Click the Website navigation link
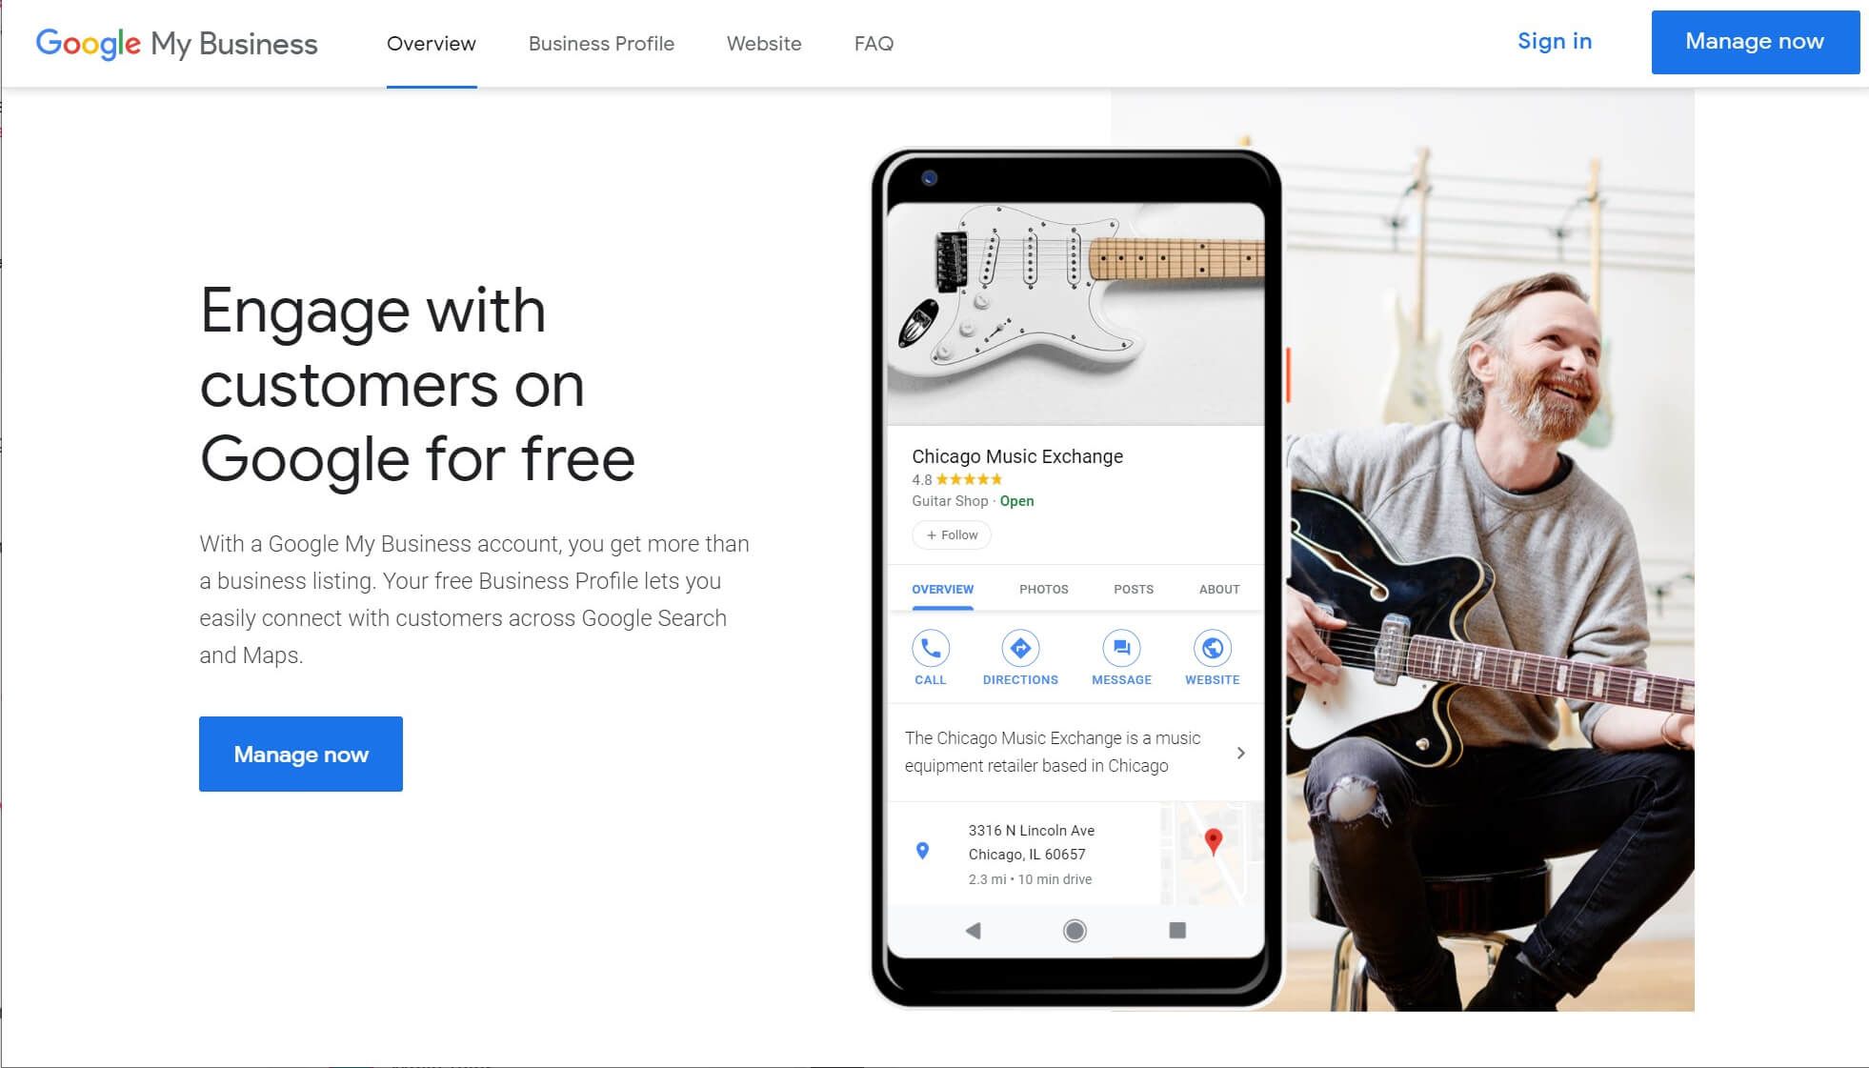The width and height of the screenshot is (1869, 1068). tap(765, 42)
